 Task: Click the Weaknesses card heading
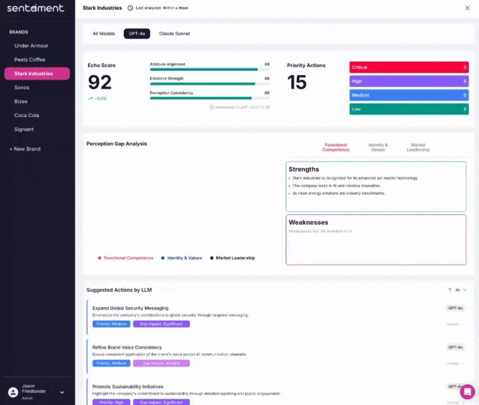click(308, 223)
